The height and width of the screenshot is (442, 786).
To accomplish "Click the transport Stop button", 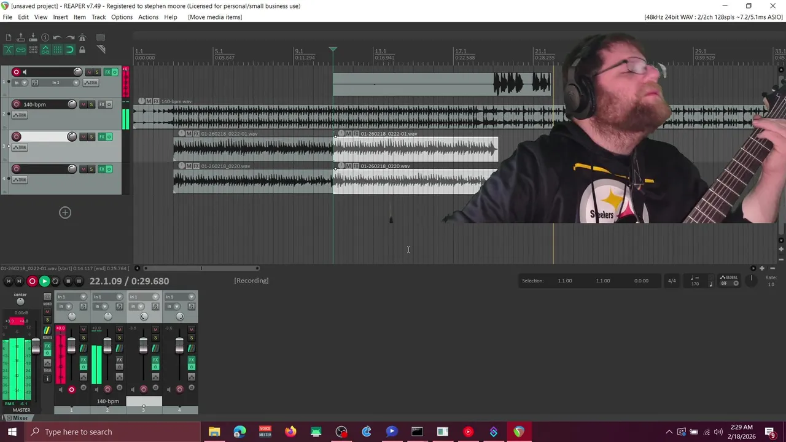I will [x=68, y=281].
